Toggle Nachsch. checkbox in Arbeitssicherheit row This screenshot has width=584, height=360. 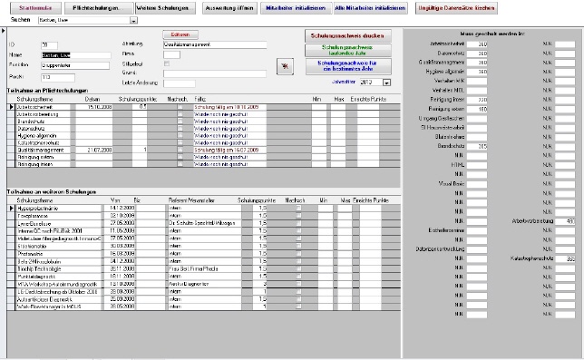[x=180, y=107]
